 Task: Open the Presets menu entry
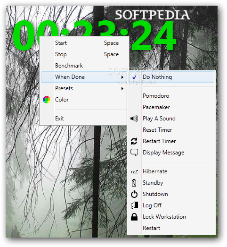[x=84, y=88]
